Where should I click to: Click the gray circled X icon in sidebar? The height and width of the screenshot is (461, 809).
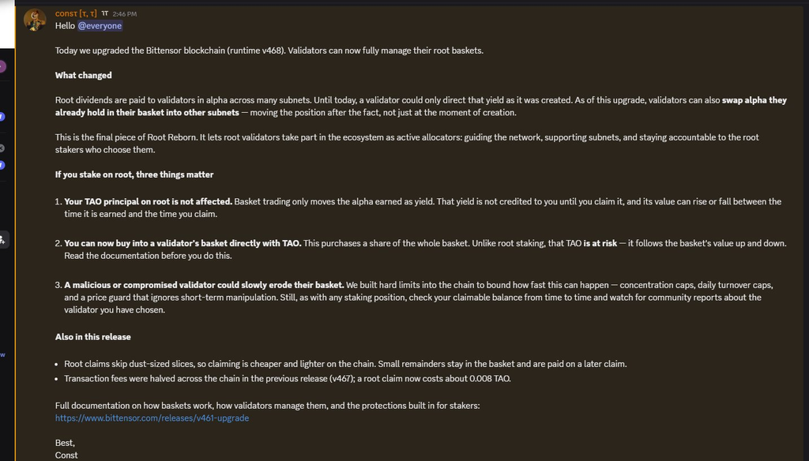click(2, 148)
